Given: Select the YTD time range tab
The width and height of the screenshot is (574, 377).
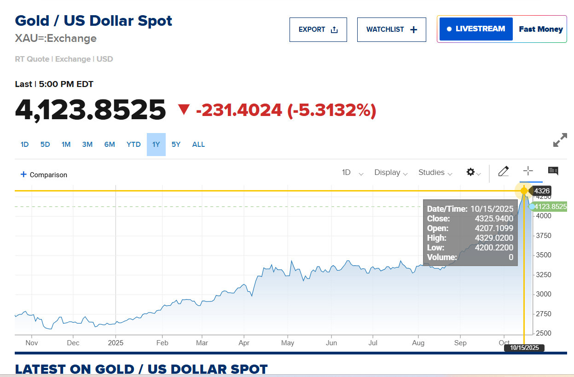Looking at the screenshot, I should [133, 145].
